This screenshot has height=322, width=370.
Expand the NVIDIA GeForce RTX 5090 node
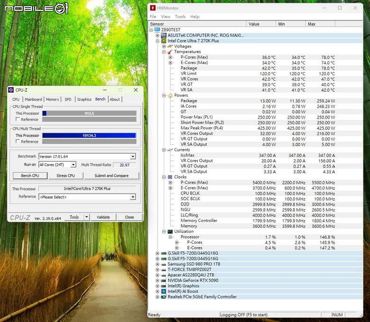pyautogui.click(x=157, y=280)
